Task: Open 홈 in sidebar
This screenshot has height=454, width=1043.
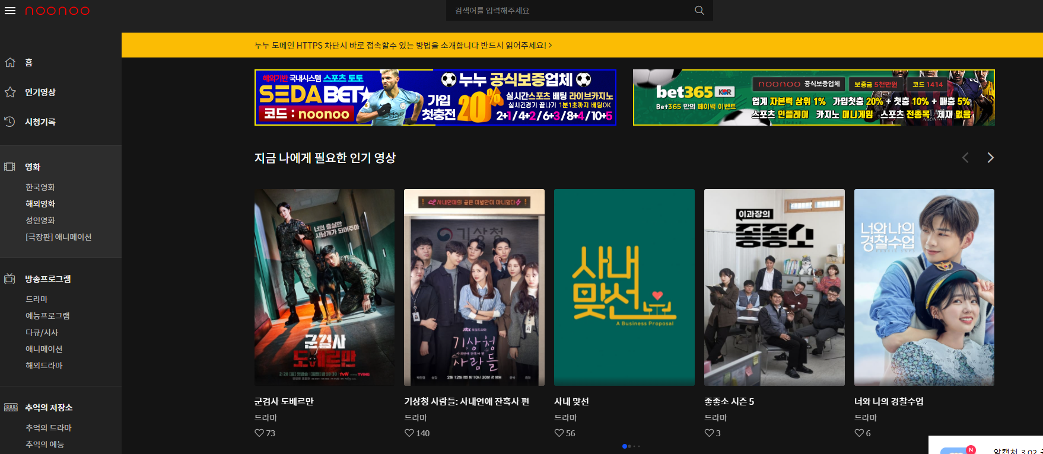Action: 28,62
